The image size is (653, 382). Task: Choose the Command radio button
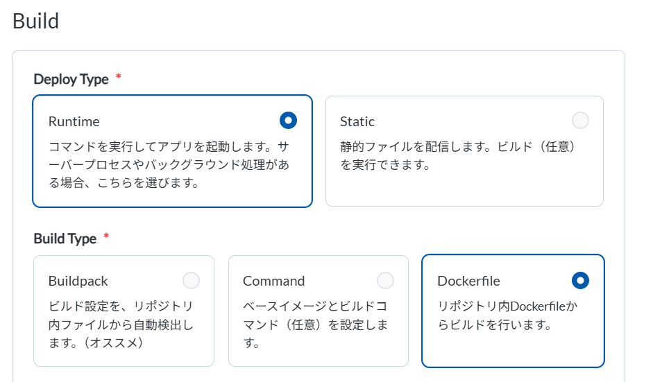pos(385,280)
